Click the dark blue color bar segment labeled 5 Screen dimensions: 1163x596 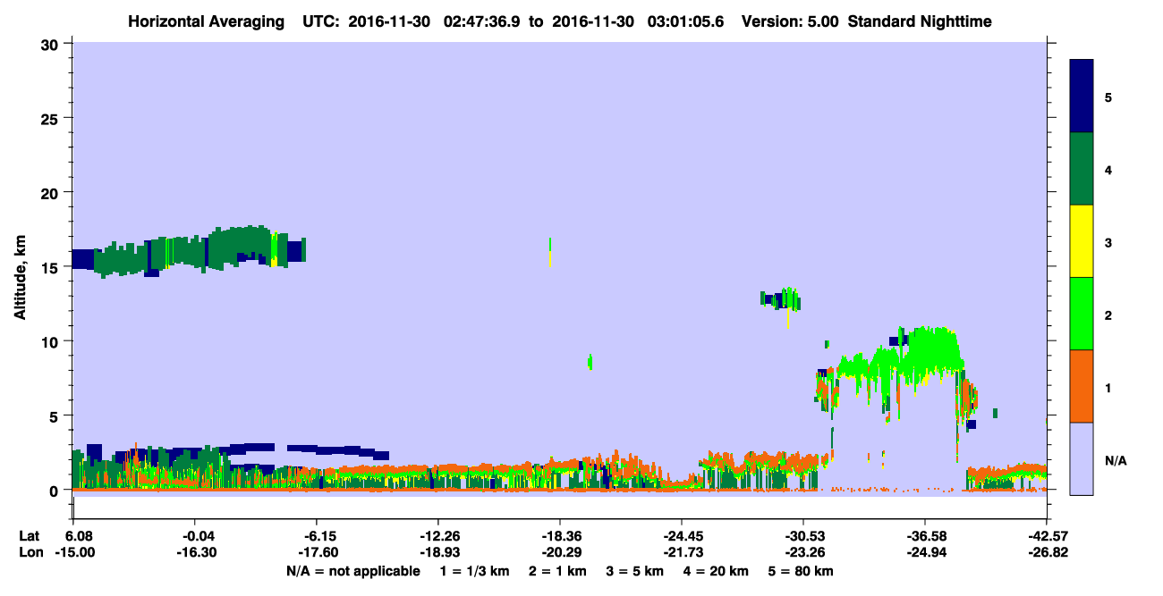pos(1082,97)
